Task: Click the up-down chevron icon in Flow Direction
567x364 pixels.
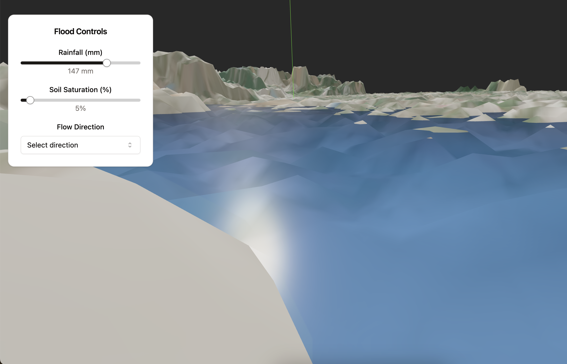Action: (x=130, y=145)
